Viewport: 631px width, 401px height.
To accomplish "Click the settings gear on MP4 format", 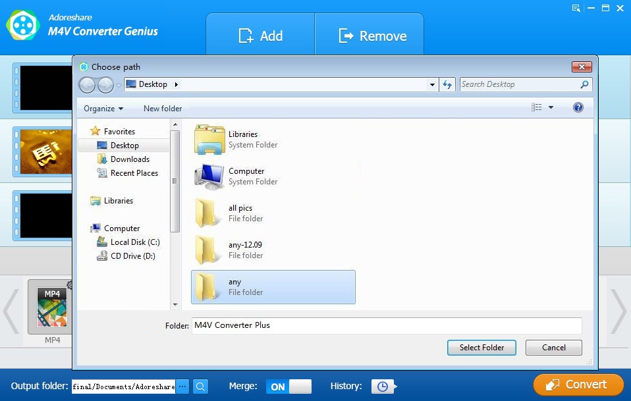I will 70,285.
